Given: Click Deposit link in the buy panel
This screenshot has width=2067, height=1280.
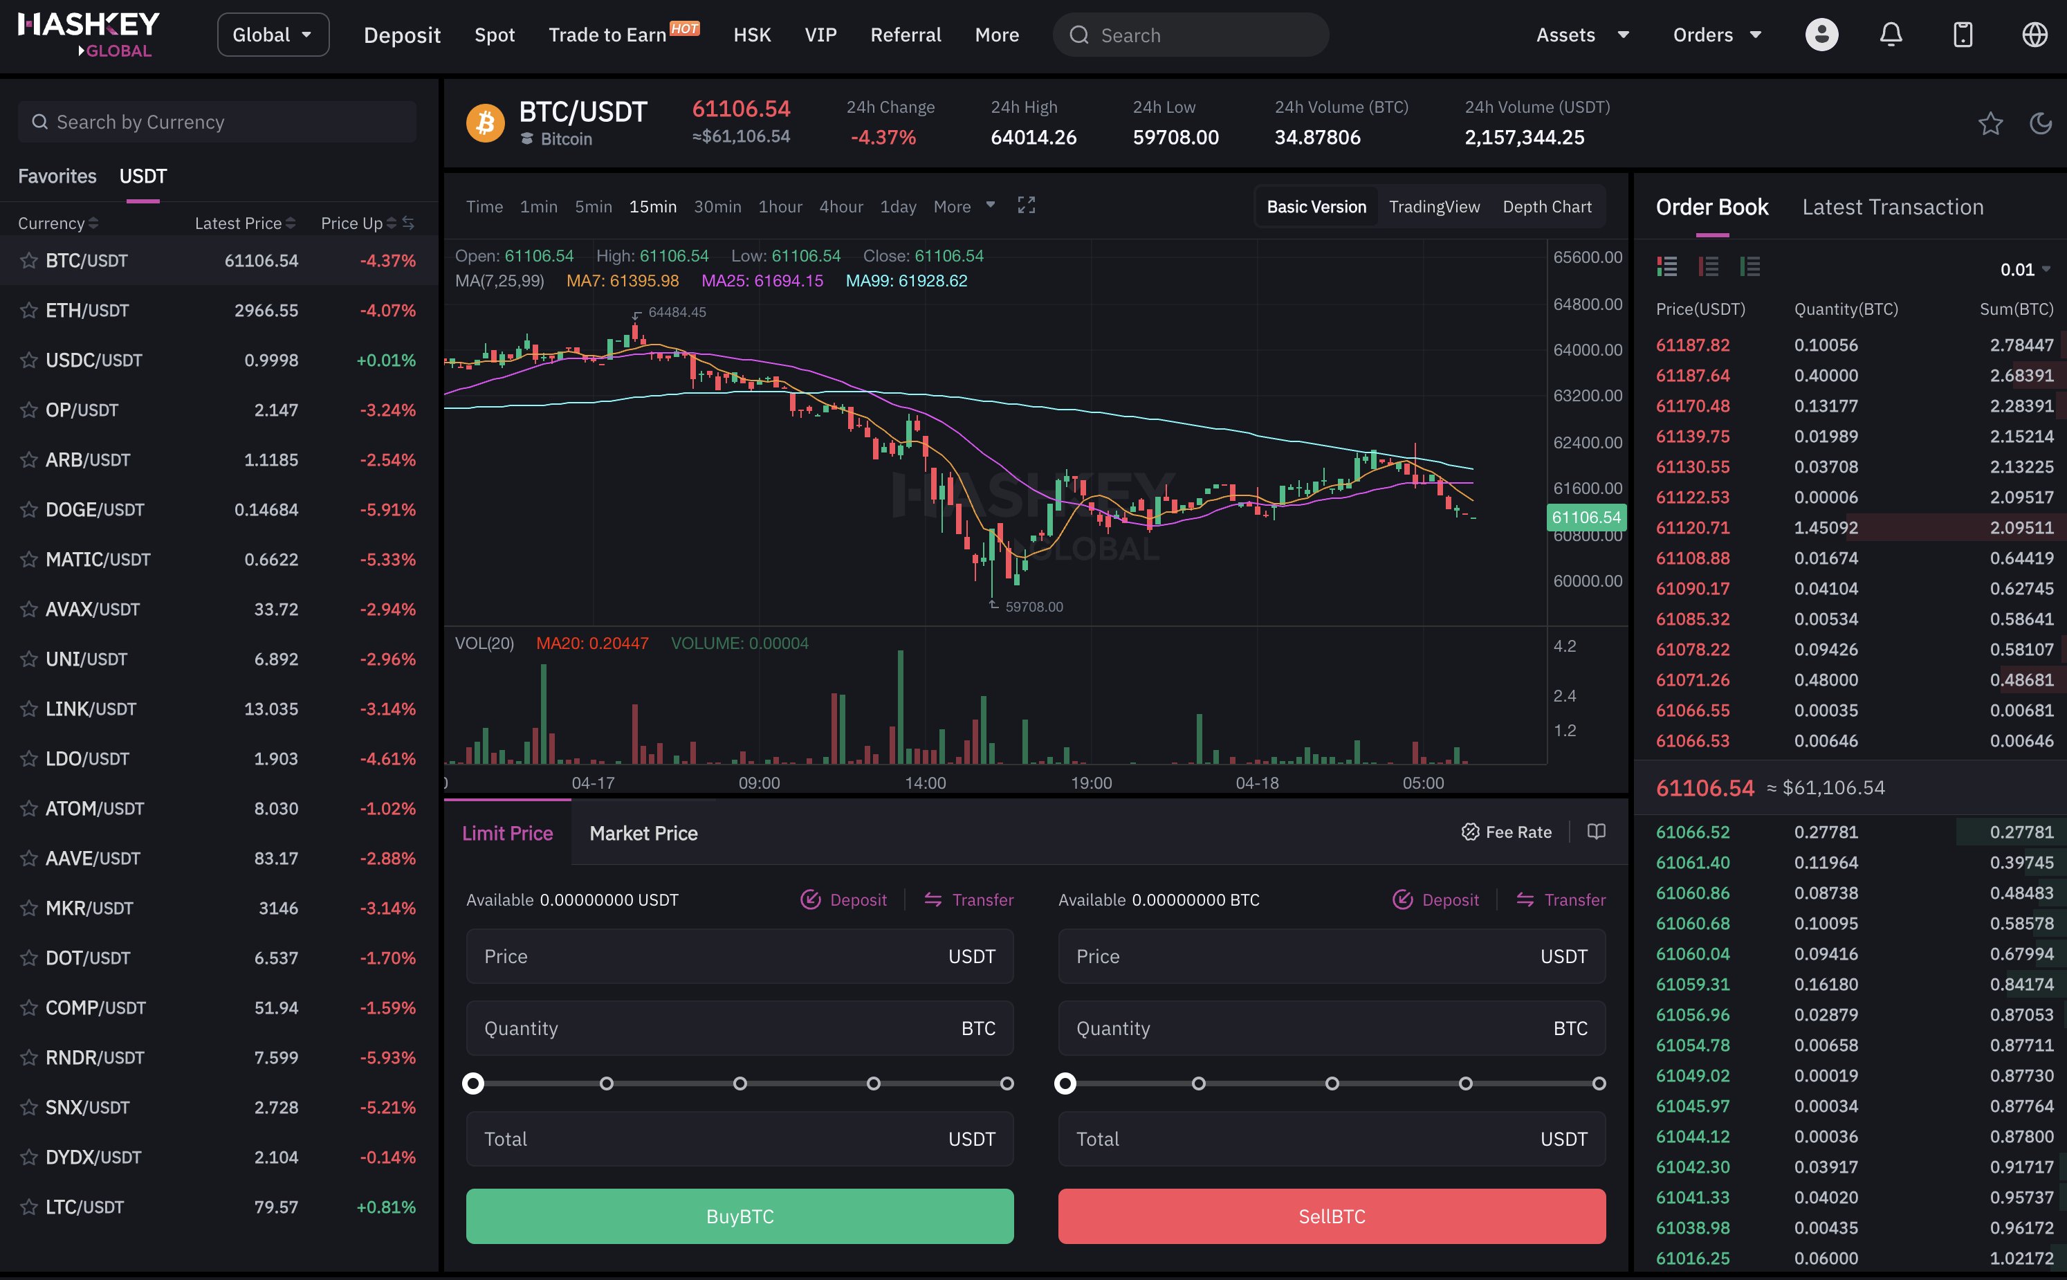Looking at the screenshot, I should pos(844,899).
